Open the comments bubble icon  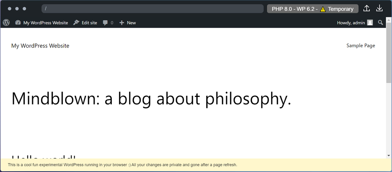(x=105, y=23)
